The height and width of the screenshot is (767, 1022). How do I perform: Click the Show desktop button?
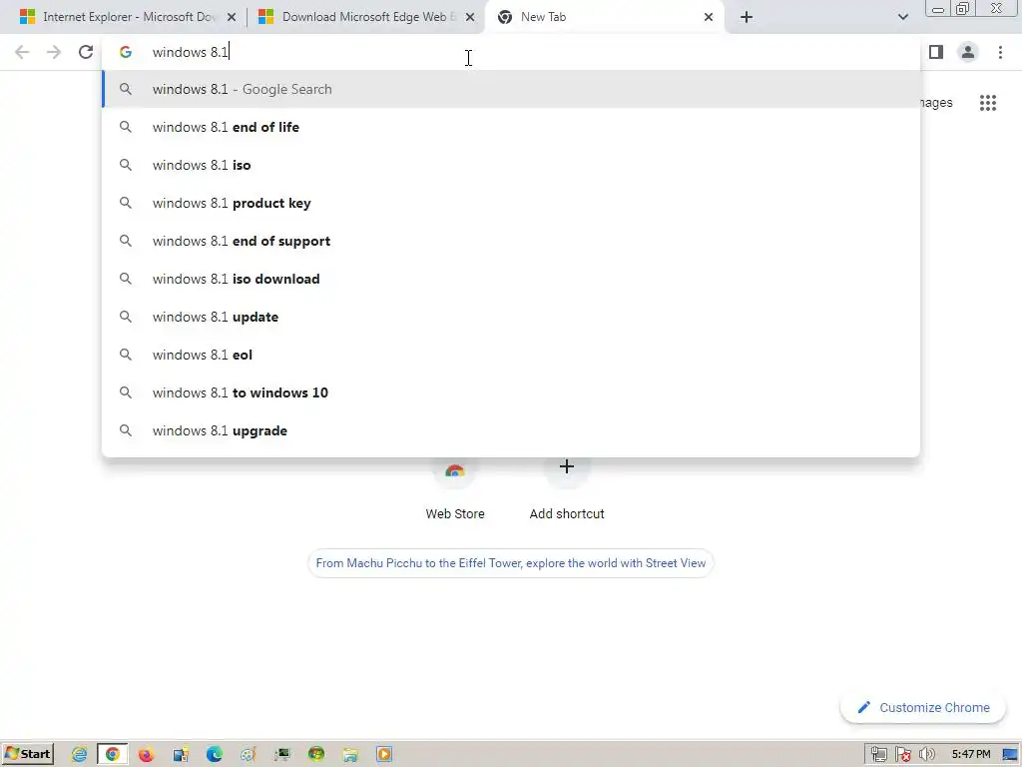pyautogui.click(x=1011, y=755)
